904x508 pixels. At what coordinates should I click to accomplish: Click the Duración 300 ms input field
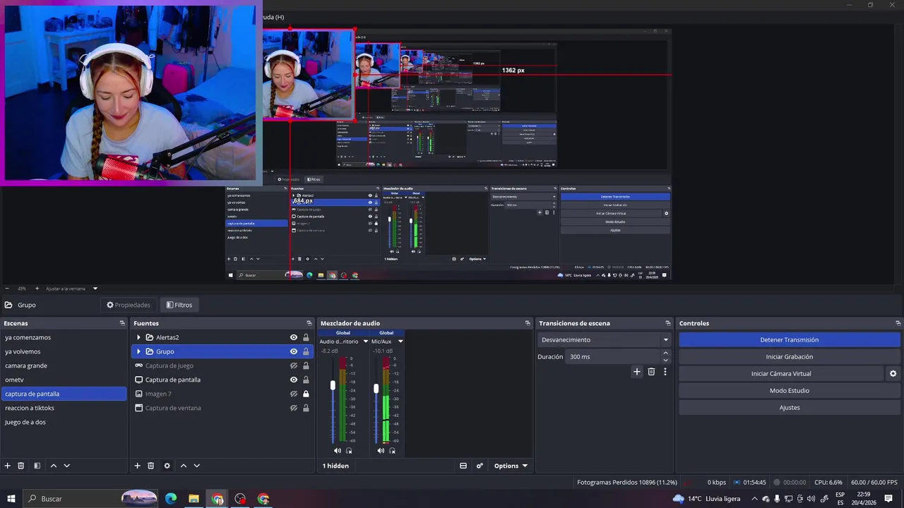click(x=613, y=357)
